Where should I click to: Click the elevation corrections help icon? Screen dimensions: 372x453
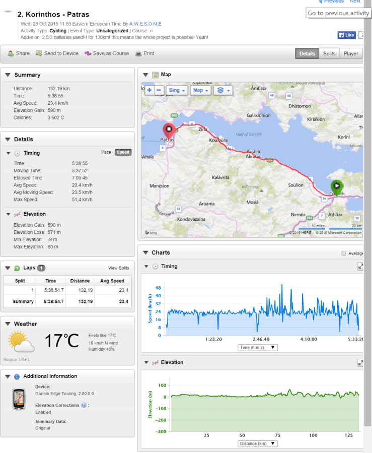pos(83,405)
